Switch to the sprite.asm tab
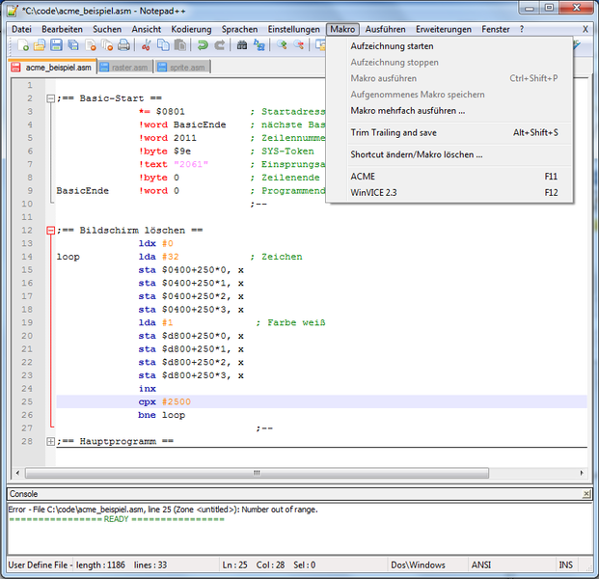The width and height of the screenshot is (599, 579). (182, 68)
